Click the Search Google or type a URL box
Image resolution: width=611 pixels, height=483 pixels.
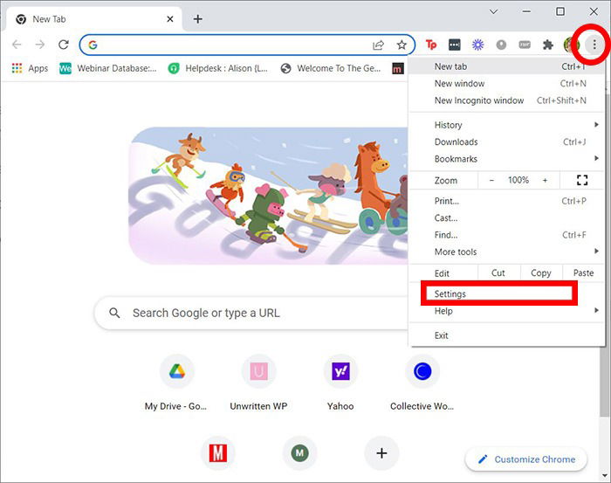tap(251, 313)
